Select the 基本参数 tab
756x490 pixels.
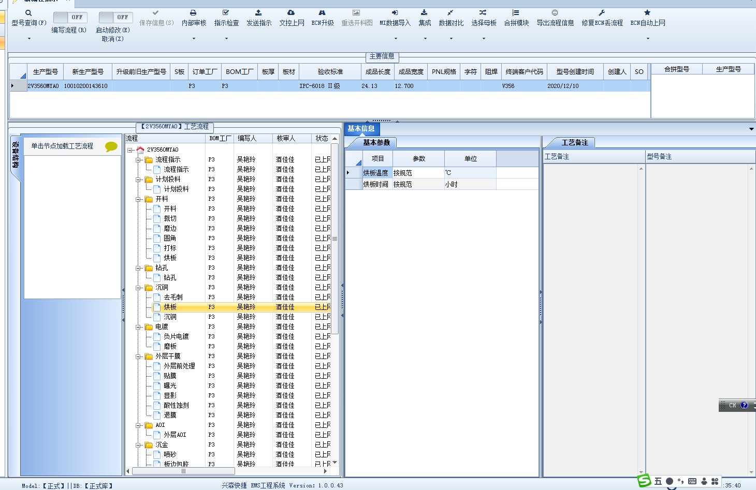(x=376, y=142)
